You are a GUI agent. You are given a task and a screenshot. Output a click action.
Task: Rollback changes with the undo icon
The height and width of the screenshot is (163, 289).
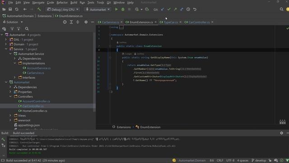[195, 9]
